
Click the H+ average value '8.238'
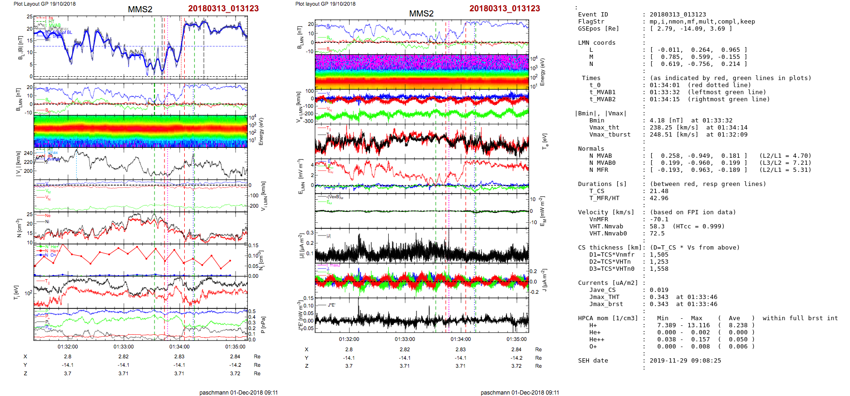pyautogui.click(x=738, y=325)
